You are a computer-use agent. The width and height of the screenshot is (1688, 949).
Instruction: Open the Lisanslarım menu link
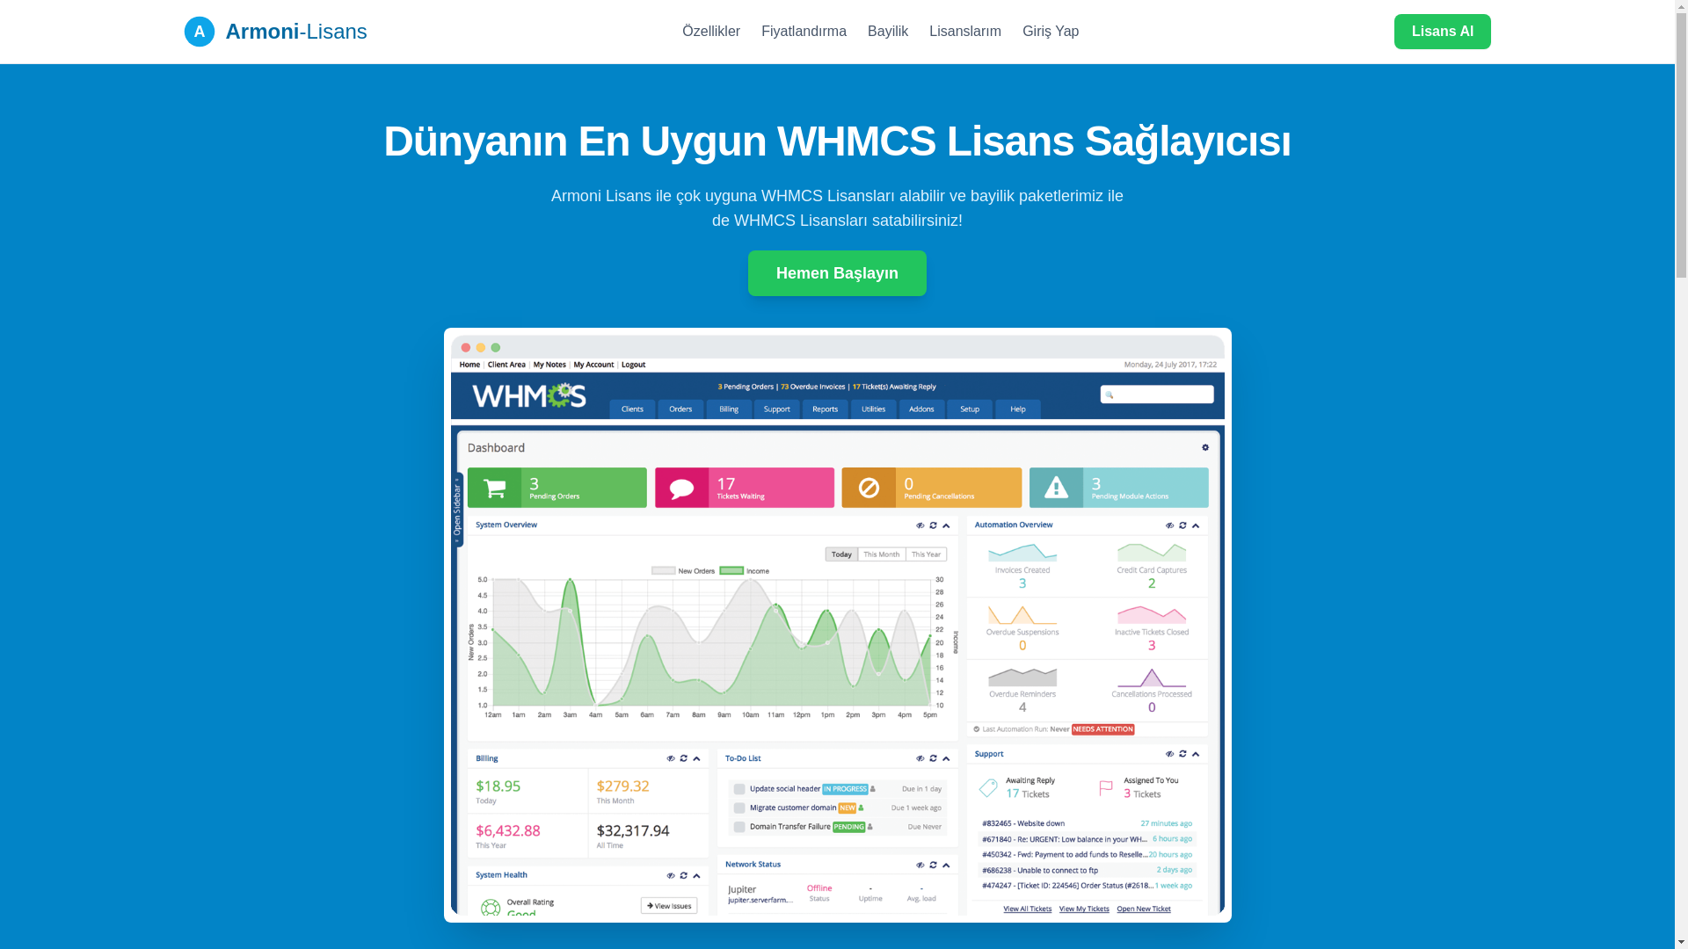[x=965, y=32]
